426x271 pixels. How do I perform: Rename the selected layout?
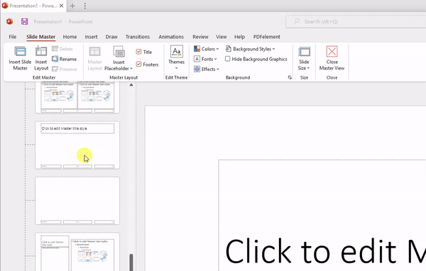pos(64,59)
